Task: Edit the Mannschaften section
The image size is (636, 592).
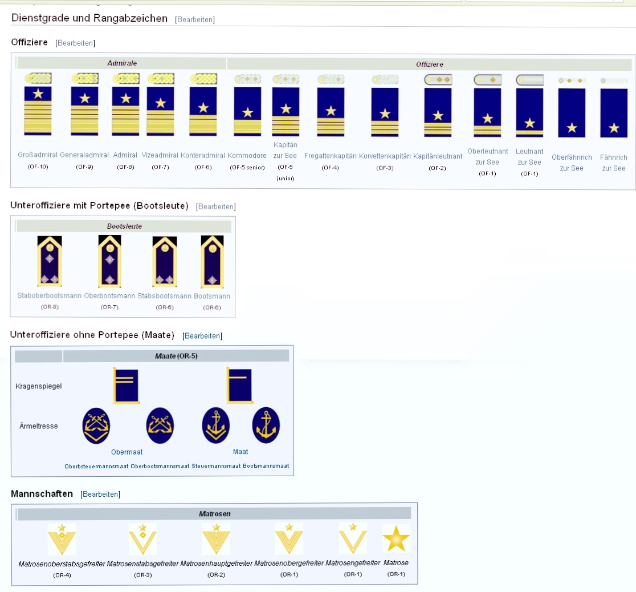Action: [x=100, y=494]
